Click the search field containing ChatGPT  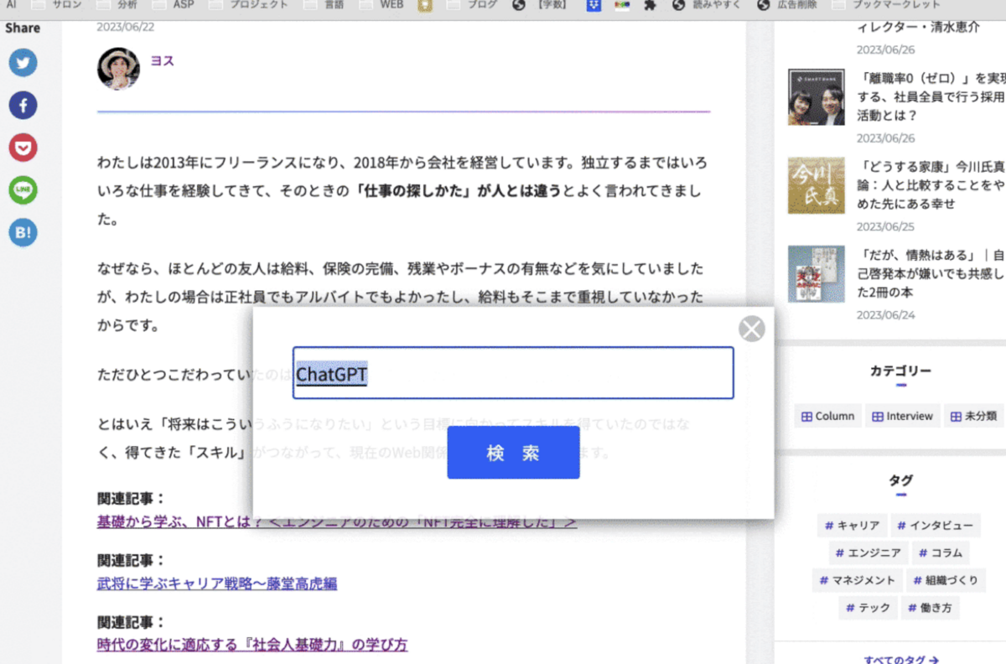(513, 373)
